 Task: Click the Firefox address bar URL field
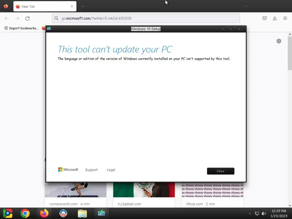click(x=146, y=18)
